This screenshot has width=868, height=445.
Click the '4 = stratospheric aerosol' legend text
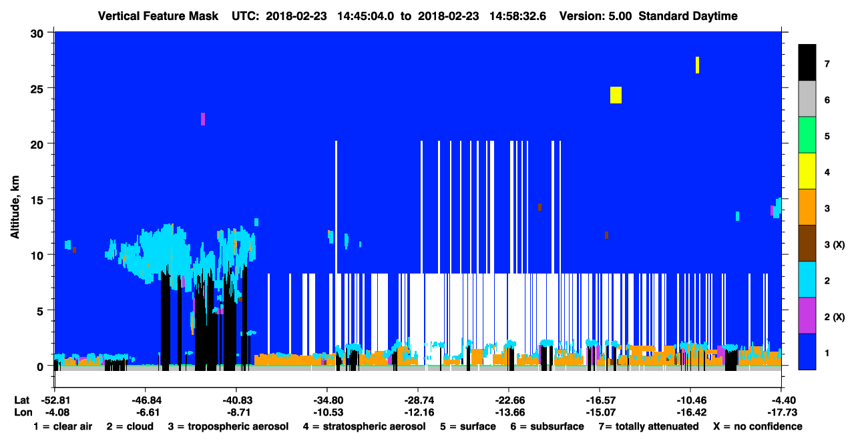tap(364, 426)
